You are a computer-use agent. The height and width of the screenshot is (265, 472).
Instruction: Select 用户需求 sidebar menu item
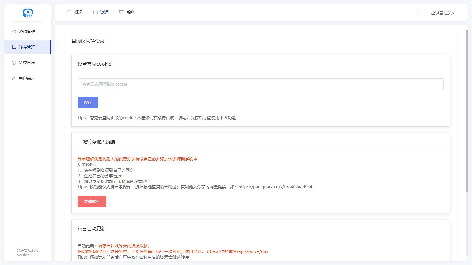[27, 78]
